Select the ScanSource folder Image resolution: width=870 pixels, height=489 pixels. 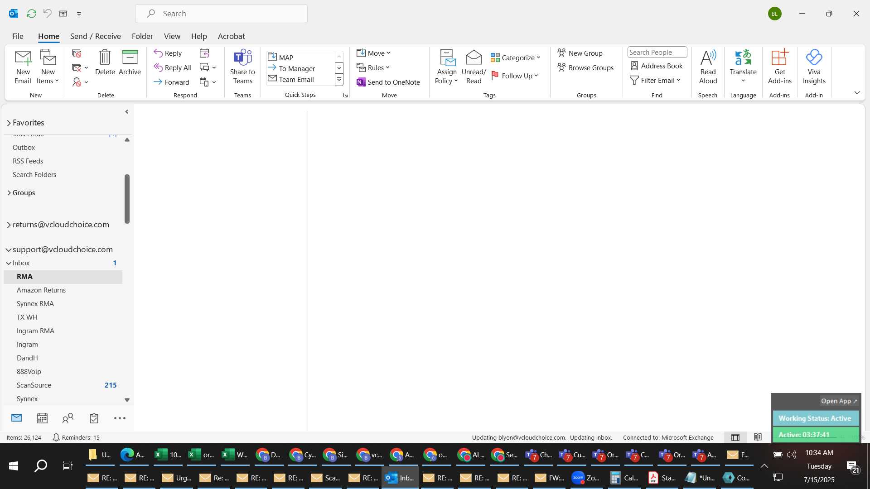click(63, 385)
